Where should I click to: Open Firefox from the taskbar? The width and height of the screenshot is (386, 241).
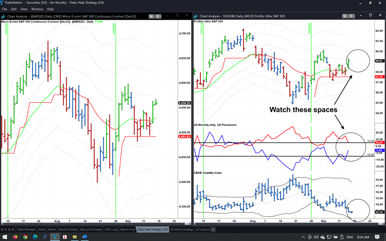[15, 237]
